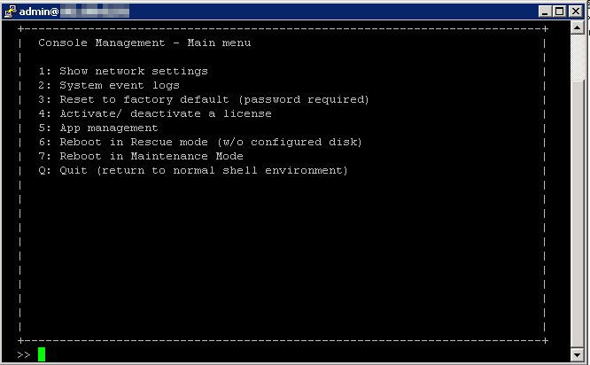The width and height of the screenshot is (590, 365).
Task: Click Reboot in Rescue mode option
Action: click(x=200, y=142)
